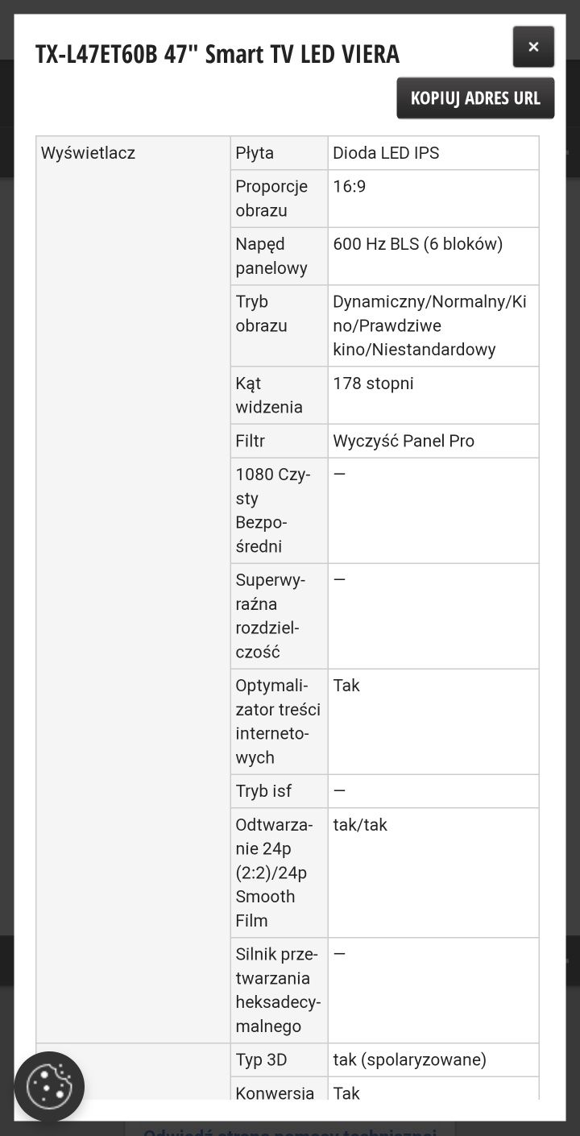Viewport: 580px width, 1136px height.
Task: Open the partially hidden link below popup
Action: pos(290,1130)
